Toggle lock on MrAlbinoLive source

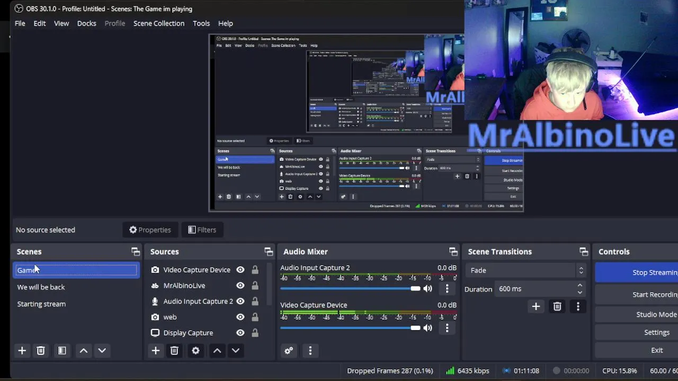click(x=255, y=286)
